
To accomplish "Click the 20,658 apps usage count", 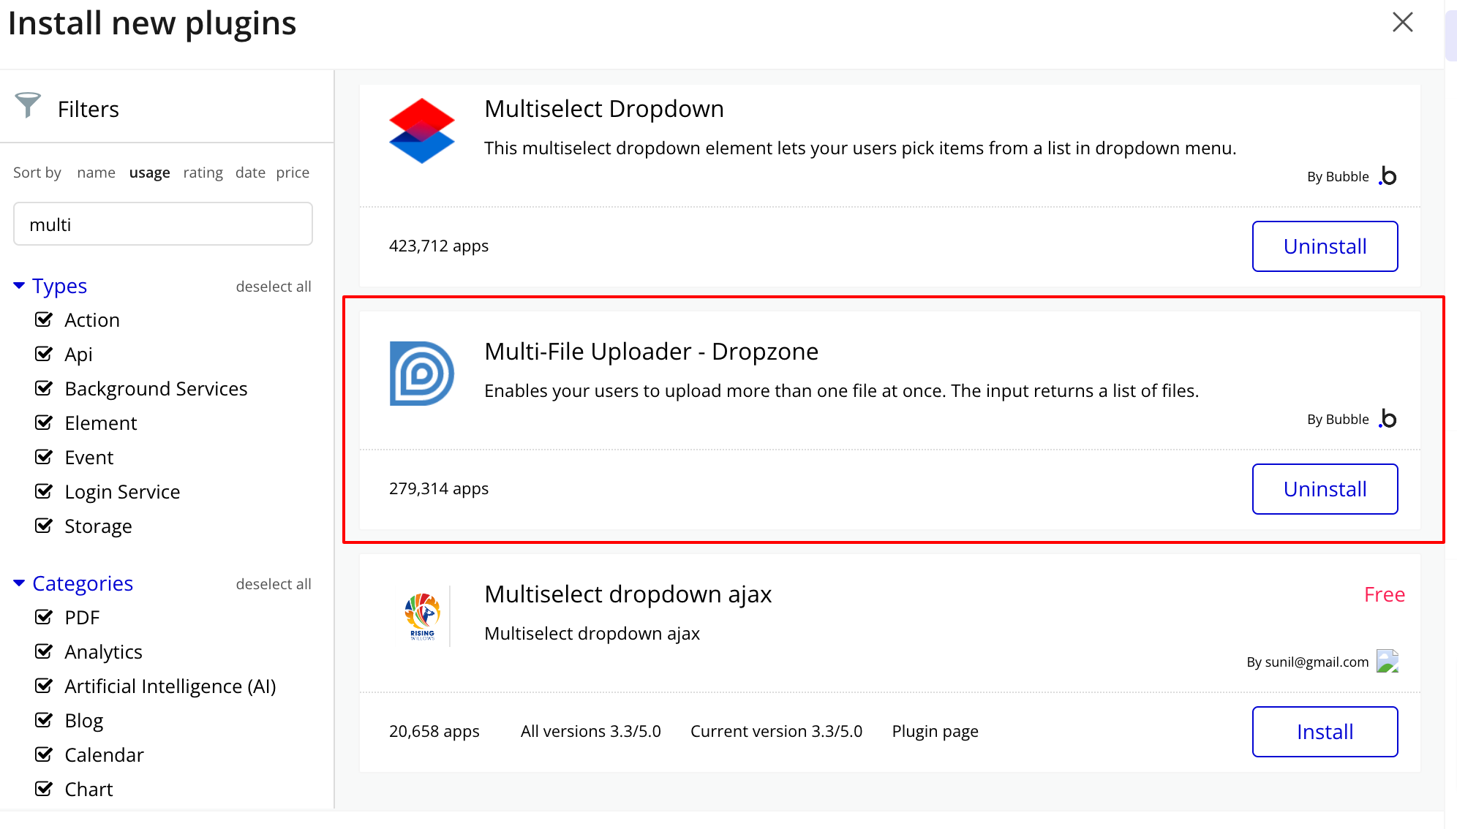I will [434, 732].
